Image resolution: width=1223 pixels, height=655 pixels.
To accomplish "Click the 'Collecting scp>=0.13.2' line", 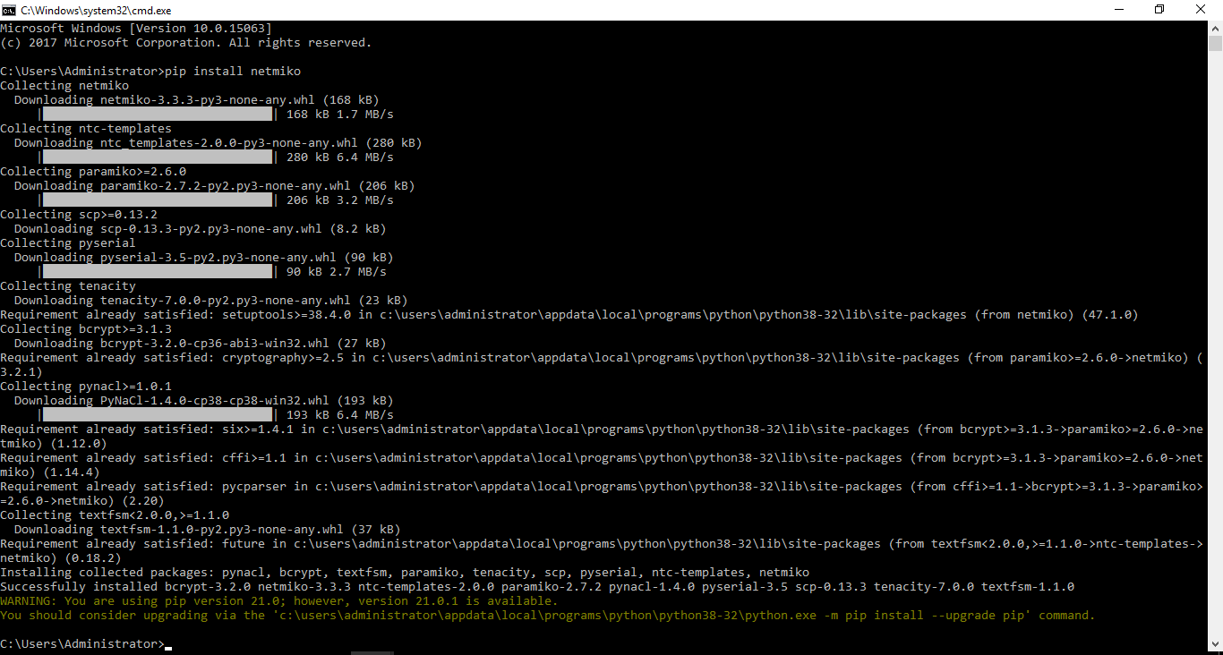I will click(79, 215).
